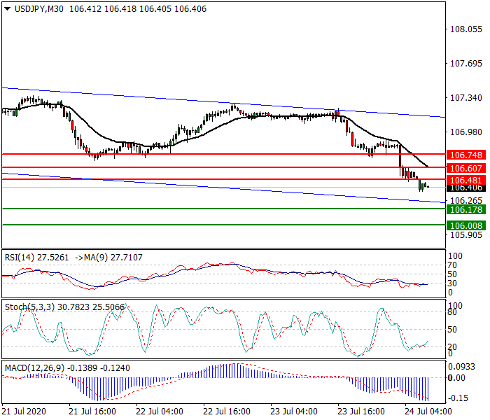
Task: Click the OHLC values 106.412 106.418 106.405 106.406
Action: 138,9
